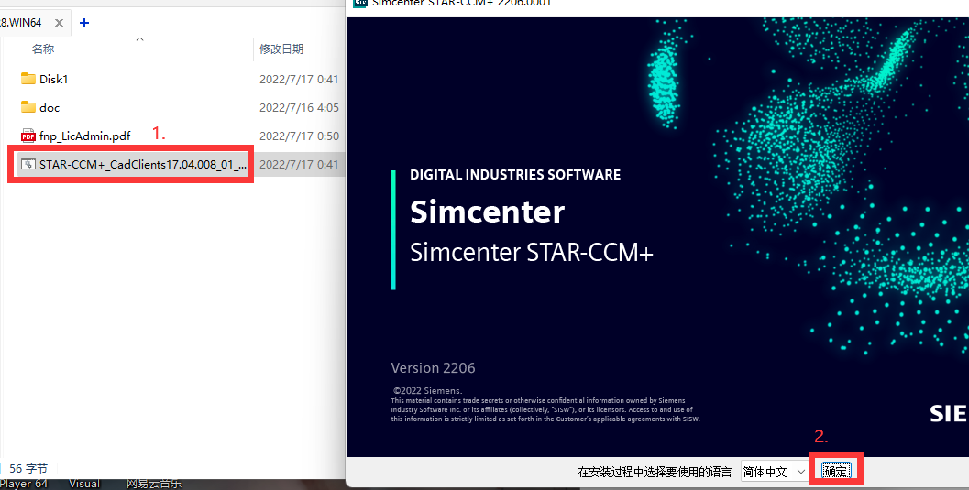
Task: Click the Simcenter STAR-CCM+ title bar icon
Action: (x=359, y=3)
